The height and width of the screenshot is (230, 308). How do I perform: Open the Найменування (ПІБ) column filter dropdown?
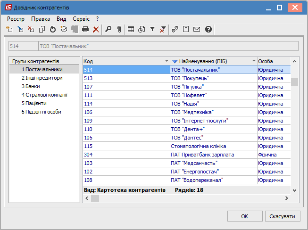[x=254, y=61]
